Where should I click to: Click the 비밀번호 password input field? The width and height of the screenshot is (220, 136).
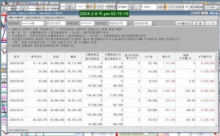point(87,23)
